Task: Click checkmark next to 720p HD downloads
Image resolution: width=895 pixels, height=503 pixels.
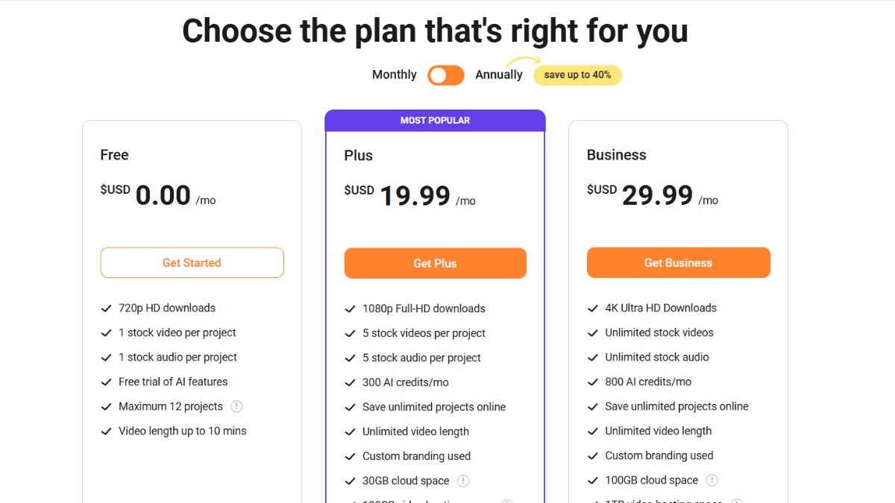Action: point(106,309)
